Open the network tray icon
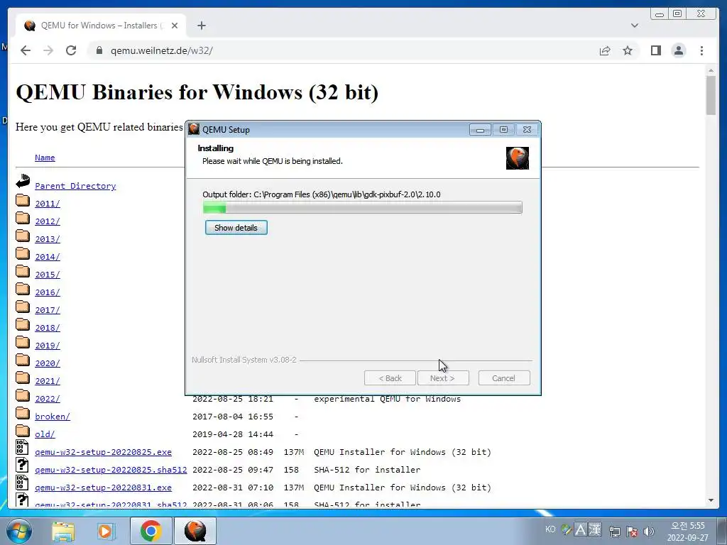 [615, 531]
